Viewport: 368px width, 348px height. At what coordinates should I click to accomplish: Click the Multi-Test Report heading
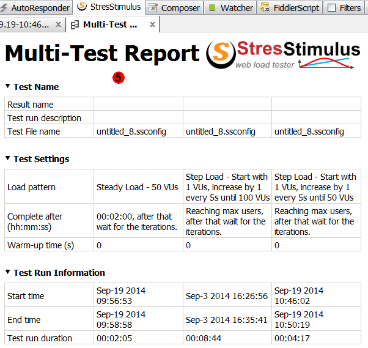point(102,54)
